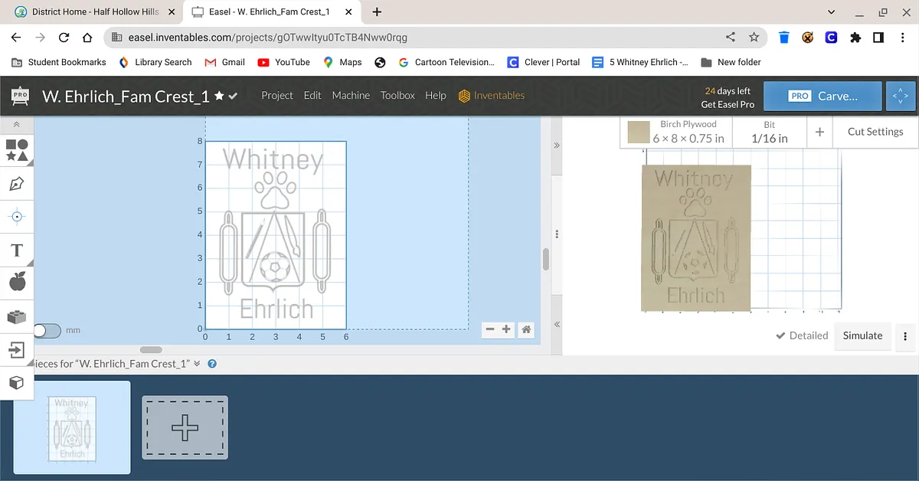Open Gmail bookmark
This screenshot has height=481, width=919.
coord(224,62)
